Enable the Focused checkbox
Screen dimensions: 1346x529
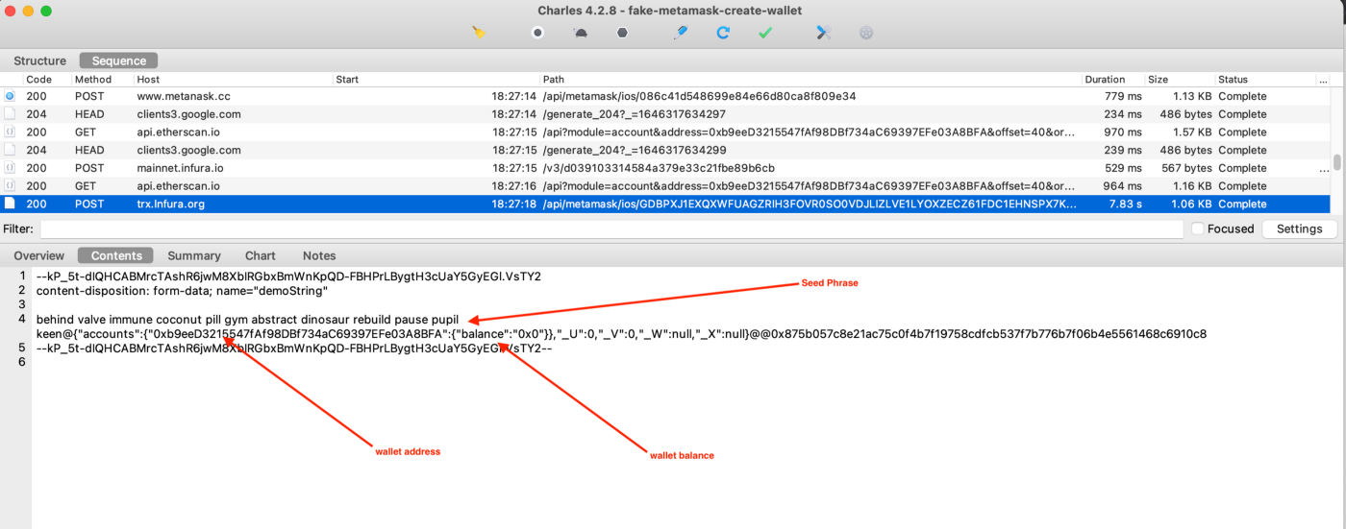pyautogui.click(x=1198, y=229)
